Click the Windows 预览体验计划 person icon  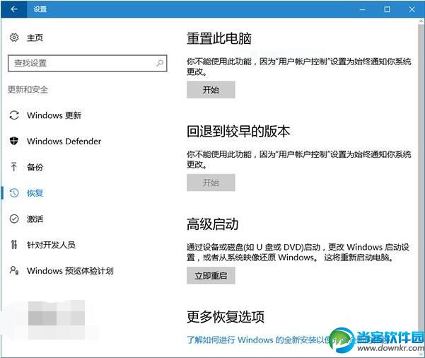pos(14,270)
